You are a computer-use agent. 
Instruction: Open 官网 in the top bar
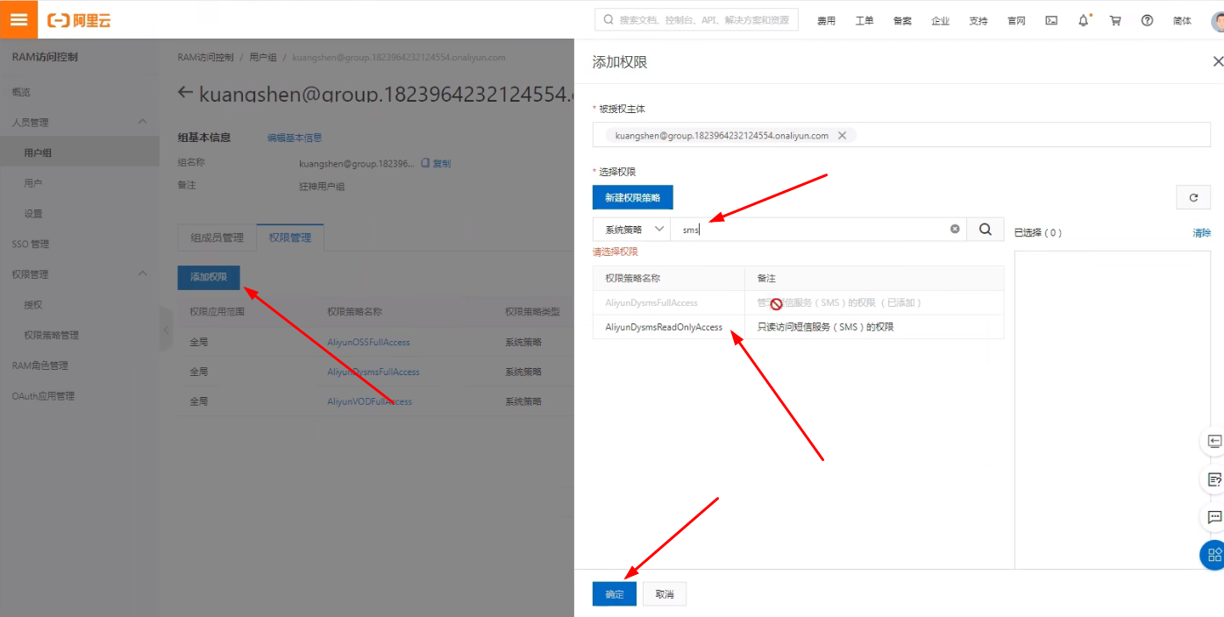pos(1016,21)
